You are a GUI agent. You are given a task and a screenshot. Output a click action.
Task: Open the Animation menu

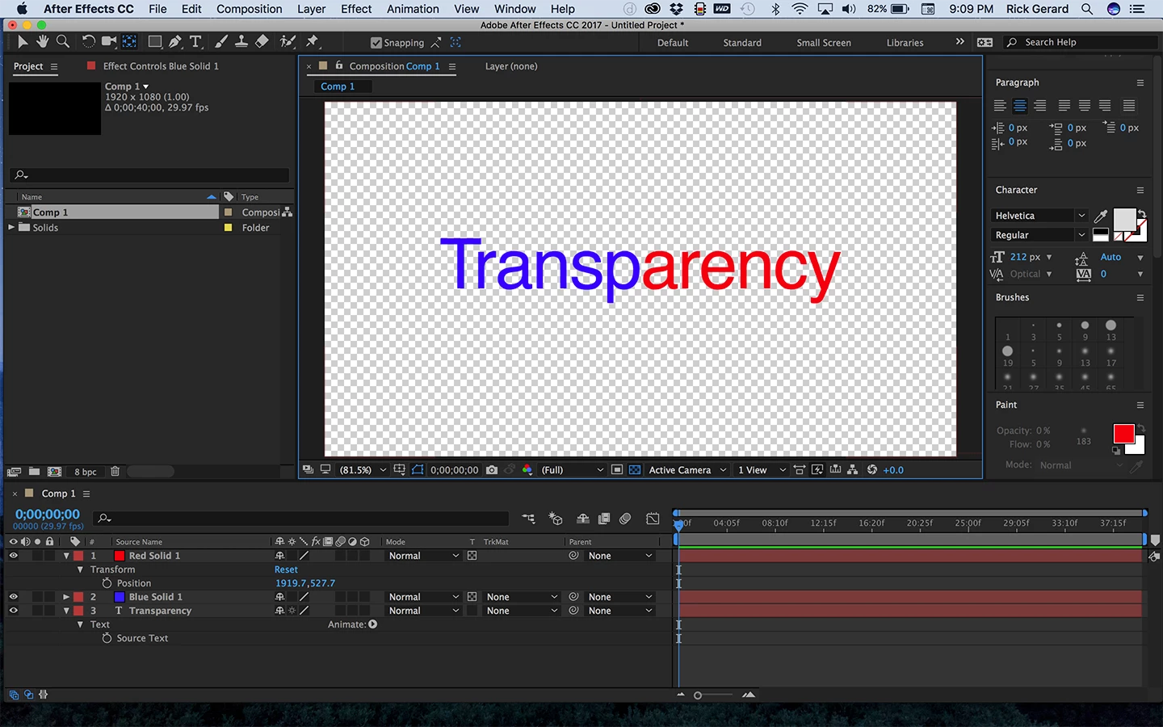pyautogui.click(x=413, y=9)
